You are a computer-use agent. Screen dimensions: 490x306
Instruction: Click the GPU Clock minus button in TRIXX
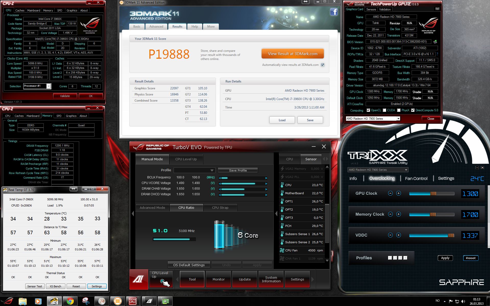click(390, 193)
